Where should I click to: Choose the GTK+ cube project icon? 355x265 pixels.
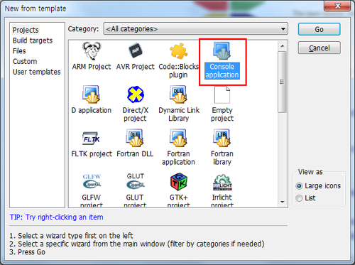point(179,182)
